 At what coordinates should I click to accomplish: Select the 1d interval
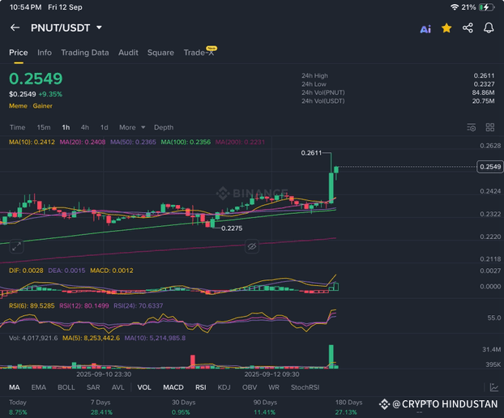tap(105, 127)
